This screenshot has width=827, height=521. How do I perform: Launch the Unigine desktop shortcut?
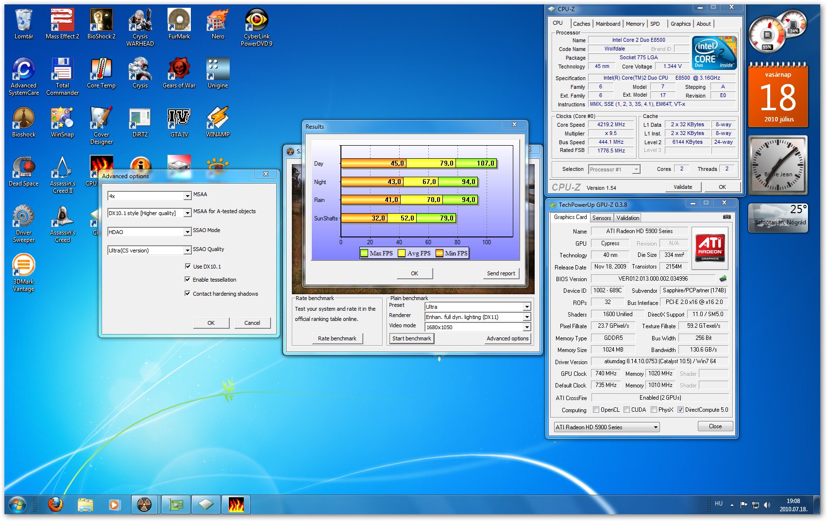pyautogui.click(x=218, y=73)
